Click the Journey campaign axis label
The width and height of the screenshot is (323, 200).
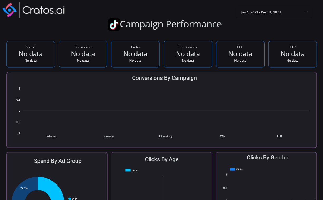click(109, 136)
